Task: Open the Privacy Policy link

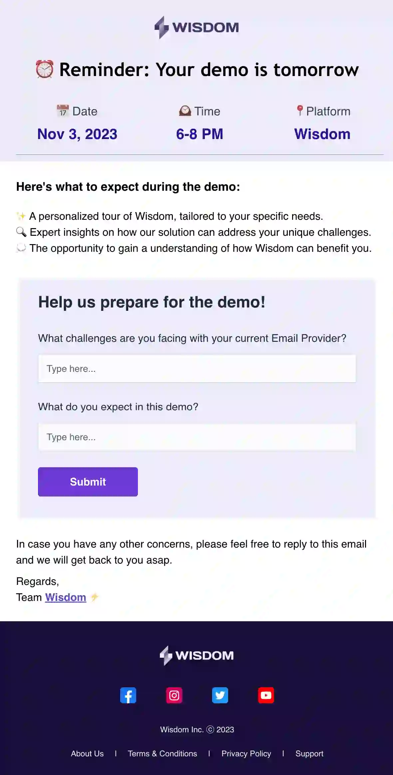Action: pos(246,754)
